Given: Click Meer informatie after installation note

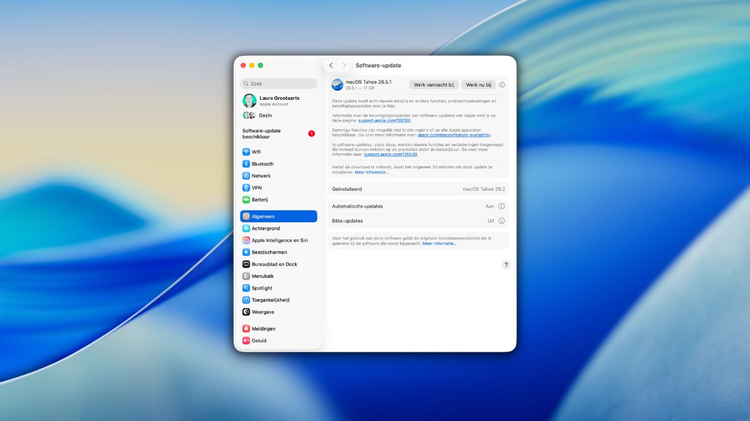Looking at the screenshot, I should coord(372,172).
